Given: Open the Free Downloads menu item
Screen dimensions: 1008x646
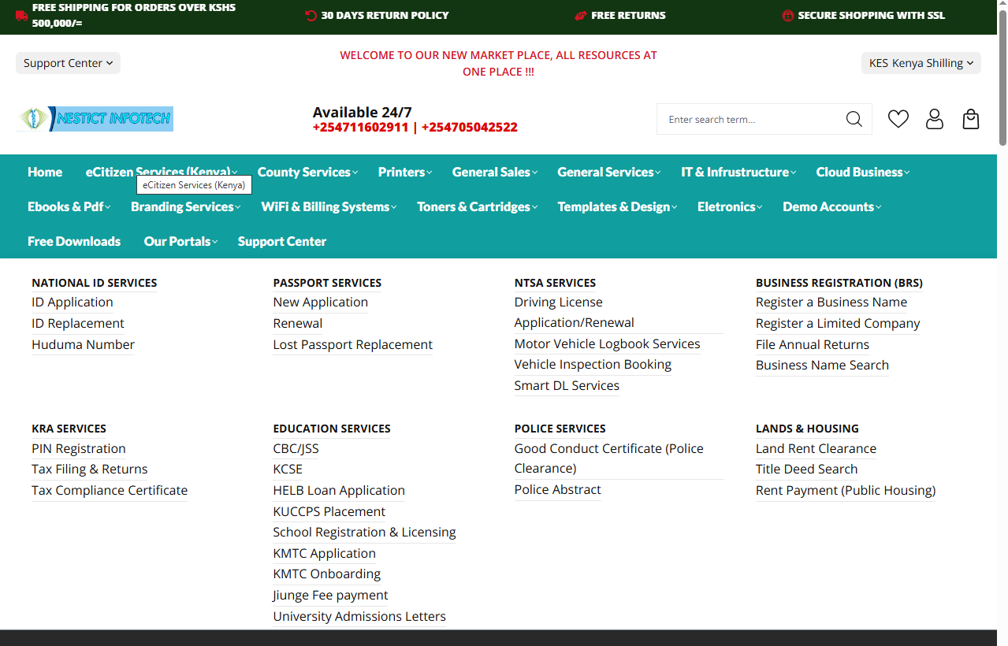Looking at the screenshot, I should (74, 241).
